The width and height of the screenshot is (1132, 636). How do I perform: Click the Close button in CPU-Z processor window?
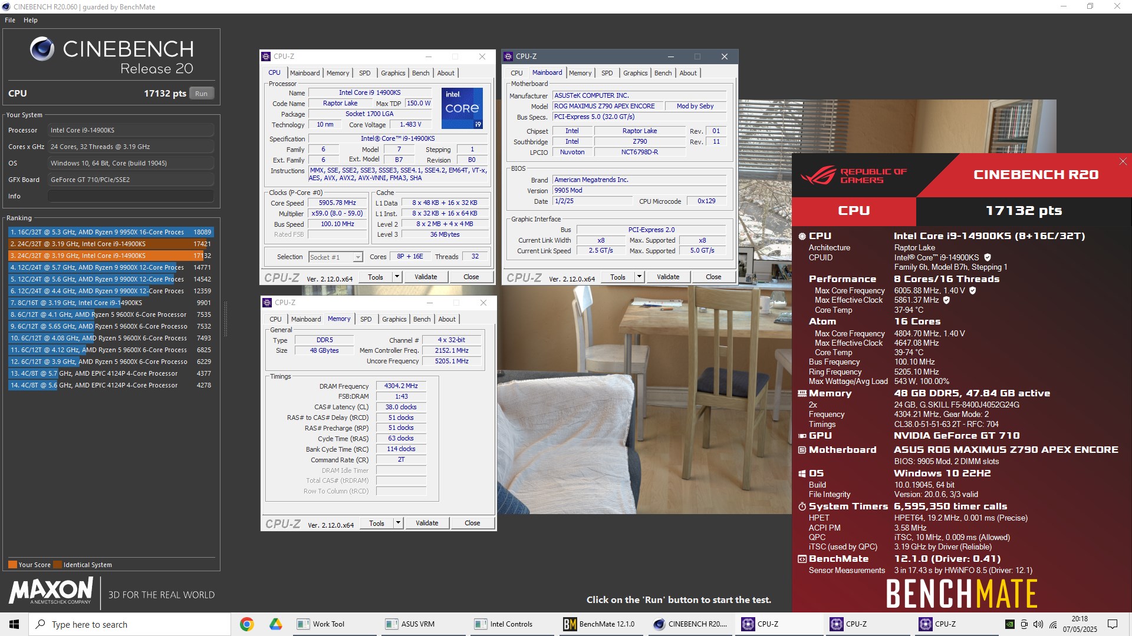pos(471,277)
